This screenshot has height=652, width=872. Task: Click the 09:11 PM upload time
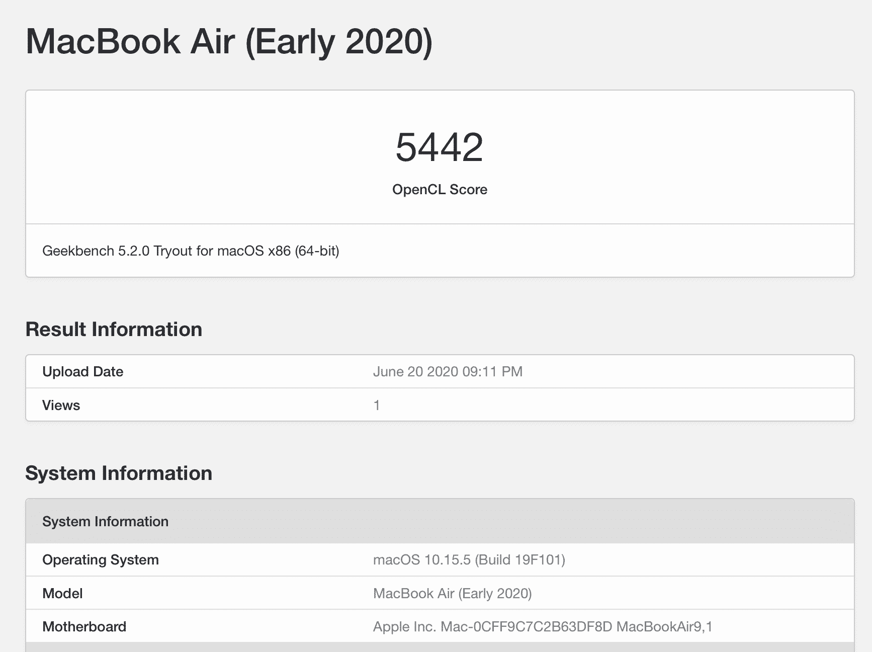tap(492, 372)
